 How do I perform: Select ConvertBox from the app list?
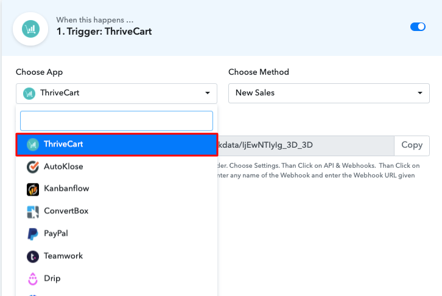117,212
